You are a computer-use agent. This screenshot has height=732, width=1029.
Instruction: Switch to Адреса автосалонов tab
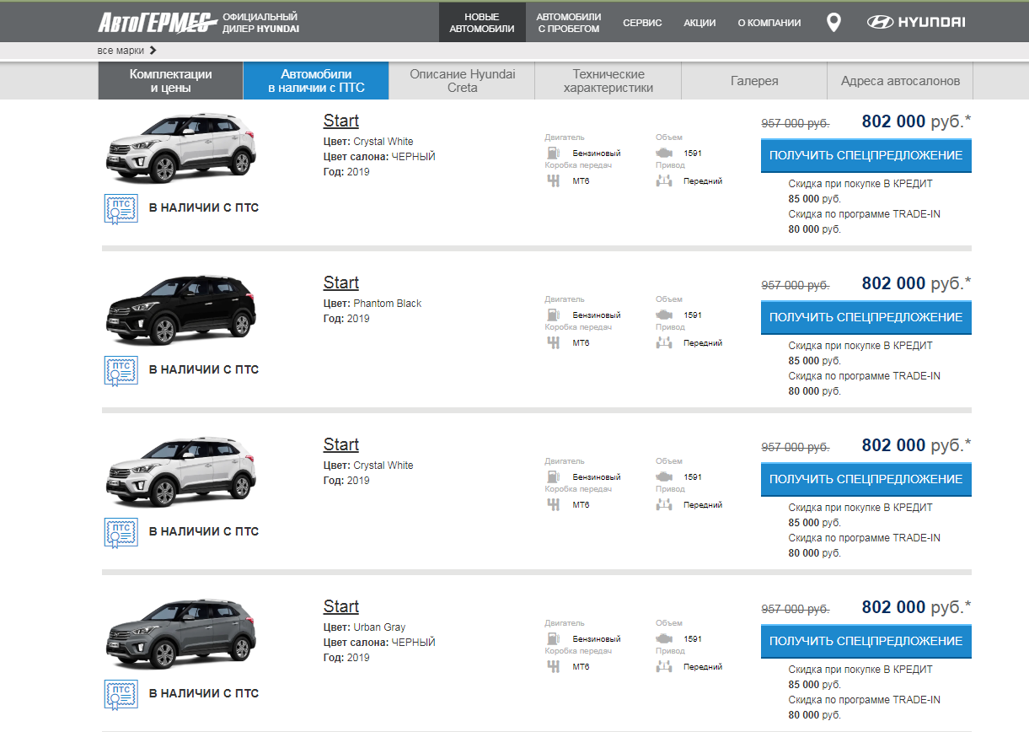click(x=900, y=81)
